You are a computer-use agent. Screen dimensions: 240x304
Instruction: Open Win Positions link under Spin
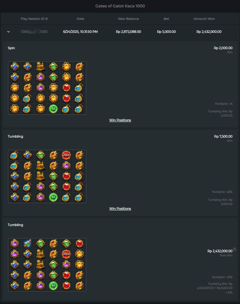120,120
